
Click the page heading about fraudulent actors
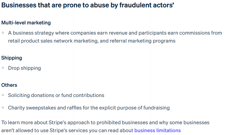click(88, 5)
